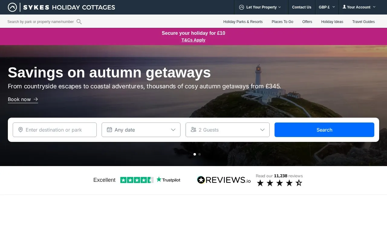Select the first carousel slide dot
The width and height of the screenshot is (387, 242).
point(195,154)
